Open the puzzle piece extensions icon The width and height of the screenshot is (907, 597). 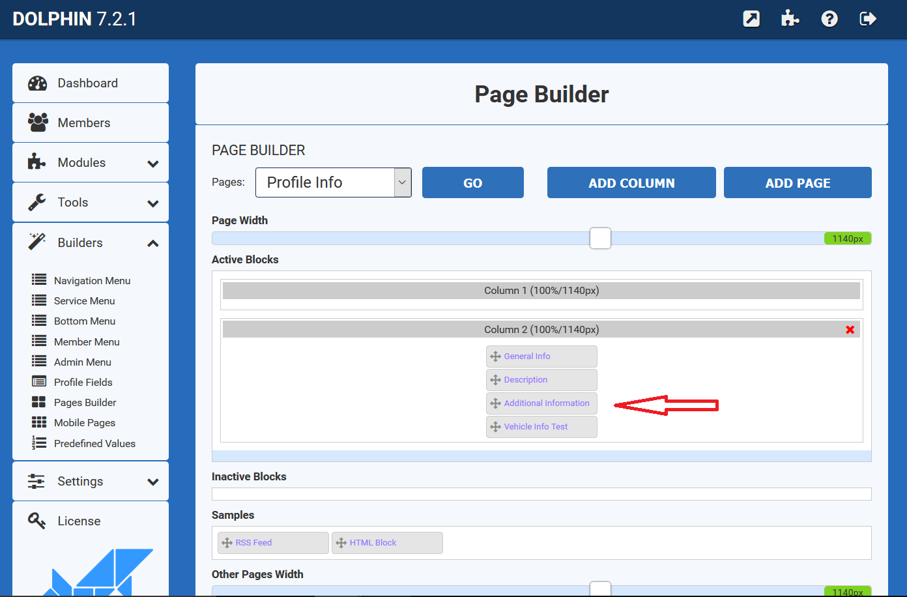(790, 19)
